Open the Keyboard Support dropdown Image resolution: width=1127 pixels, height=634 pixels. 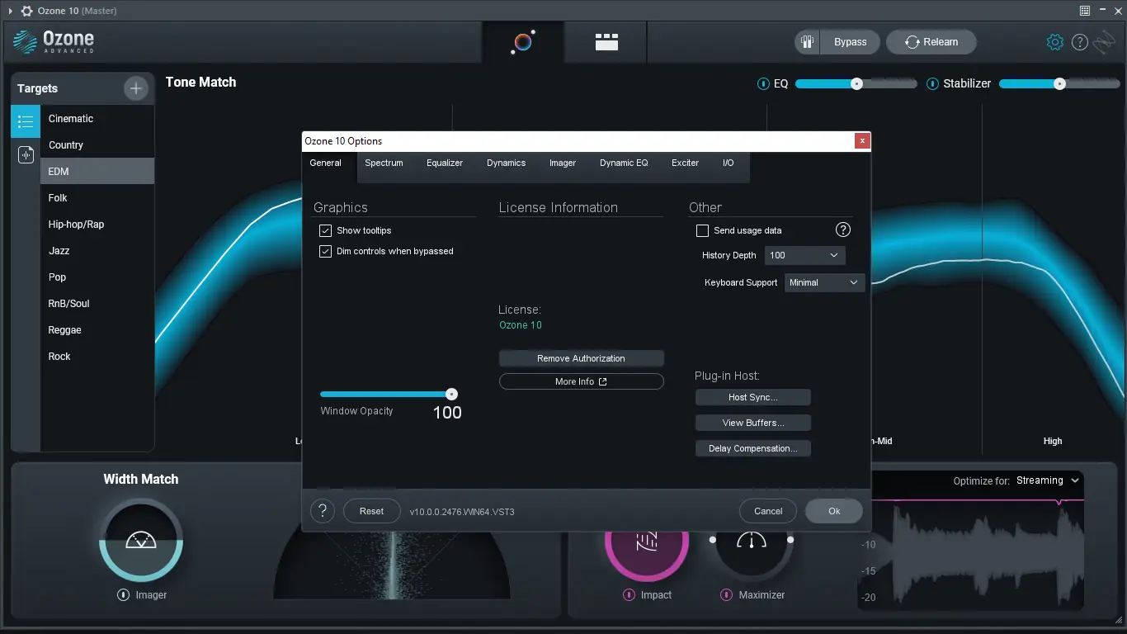coord(825,282)
